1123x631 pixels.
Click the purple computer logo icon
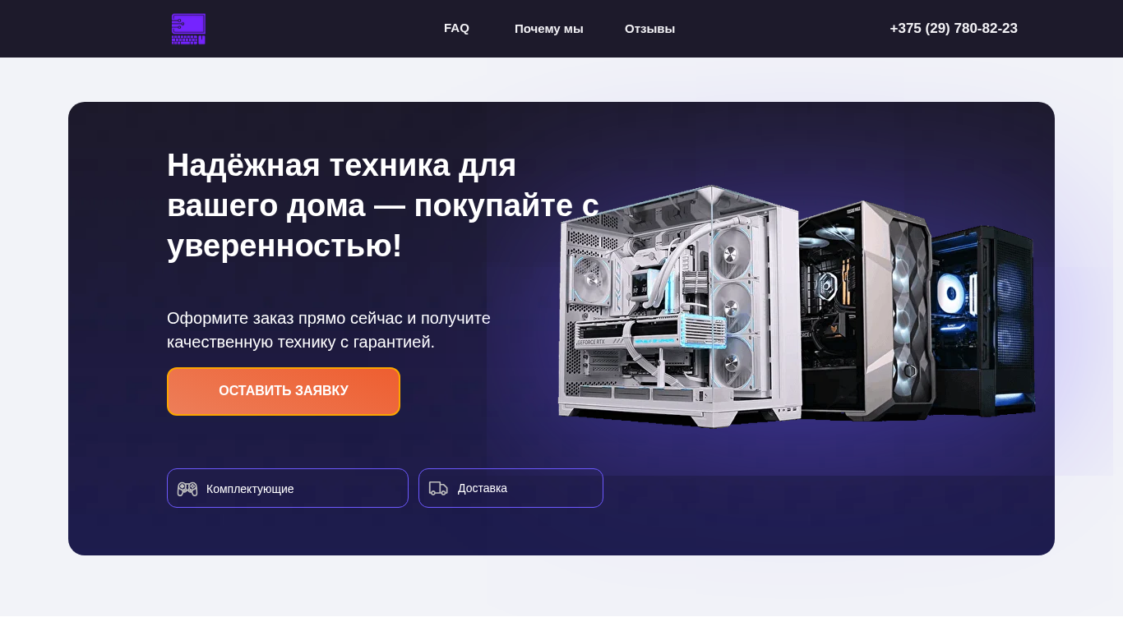pos(188,29)
